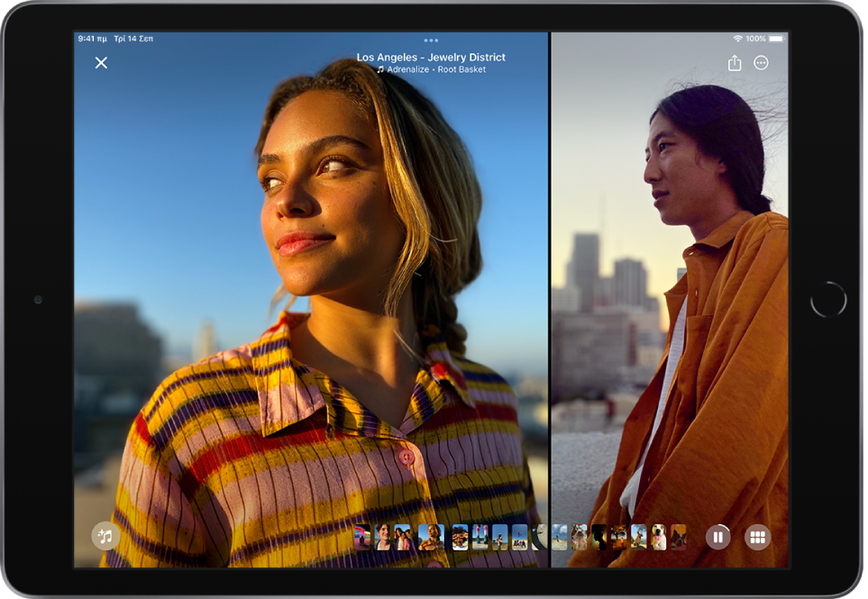Image resolution: width=868 pixels, height=599 pixels.
Task: Select the rightmost thumbnail in the filmstrip
Action: point(678,538)
